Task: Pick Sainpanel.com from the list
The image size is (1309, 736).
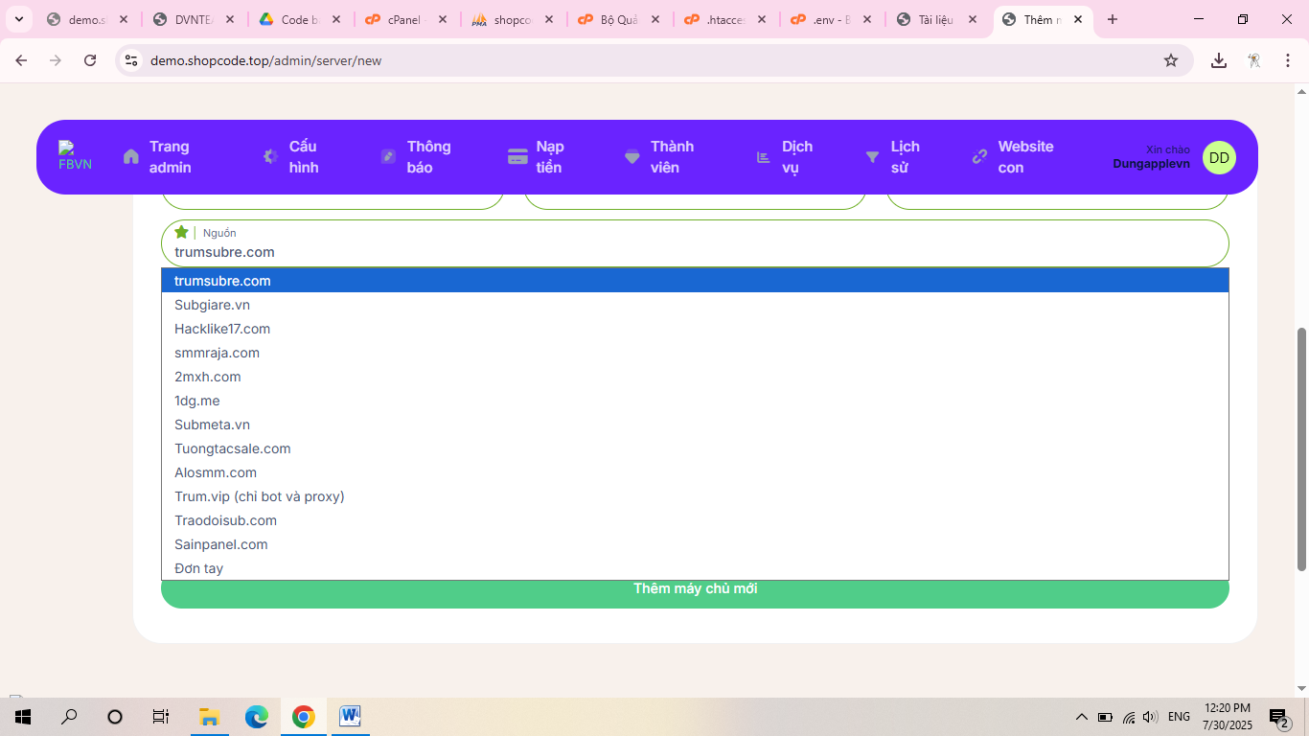Action: pos(695,544)
